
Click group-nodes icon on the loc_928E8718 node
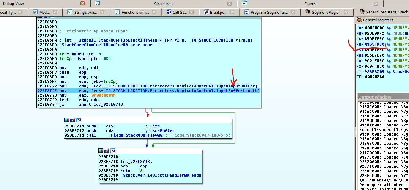point(113,151)
